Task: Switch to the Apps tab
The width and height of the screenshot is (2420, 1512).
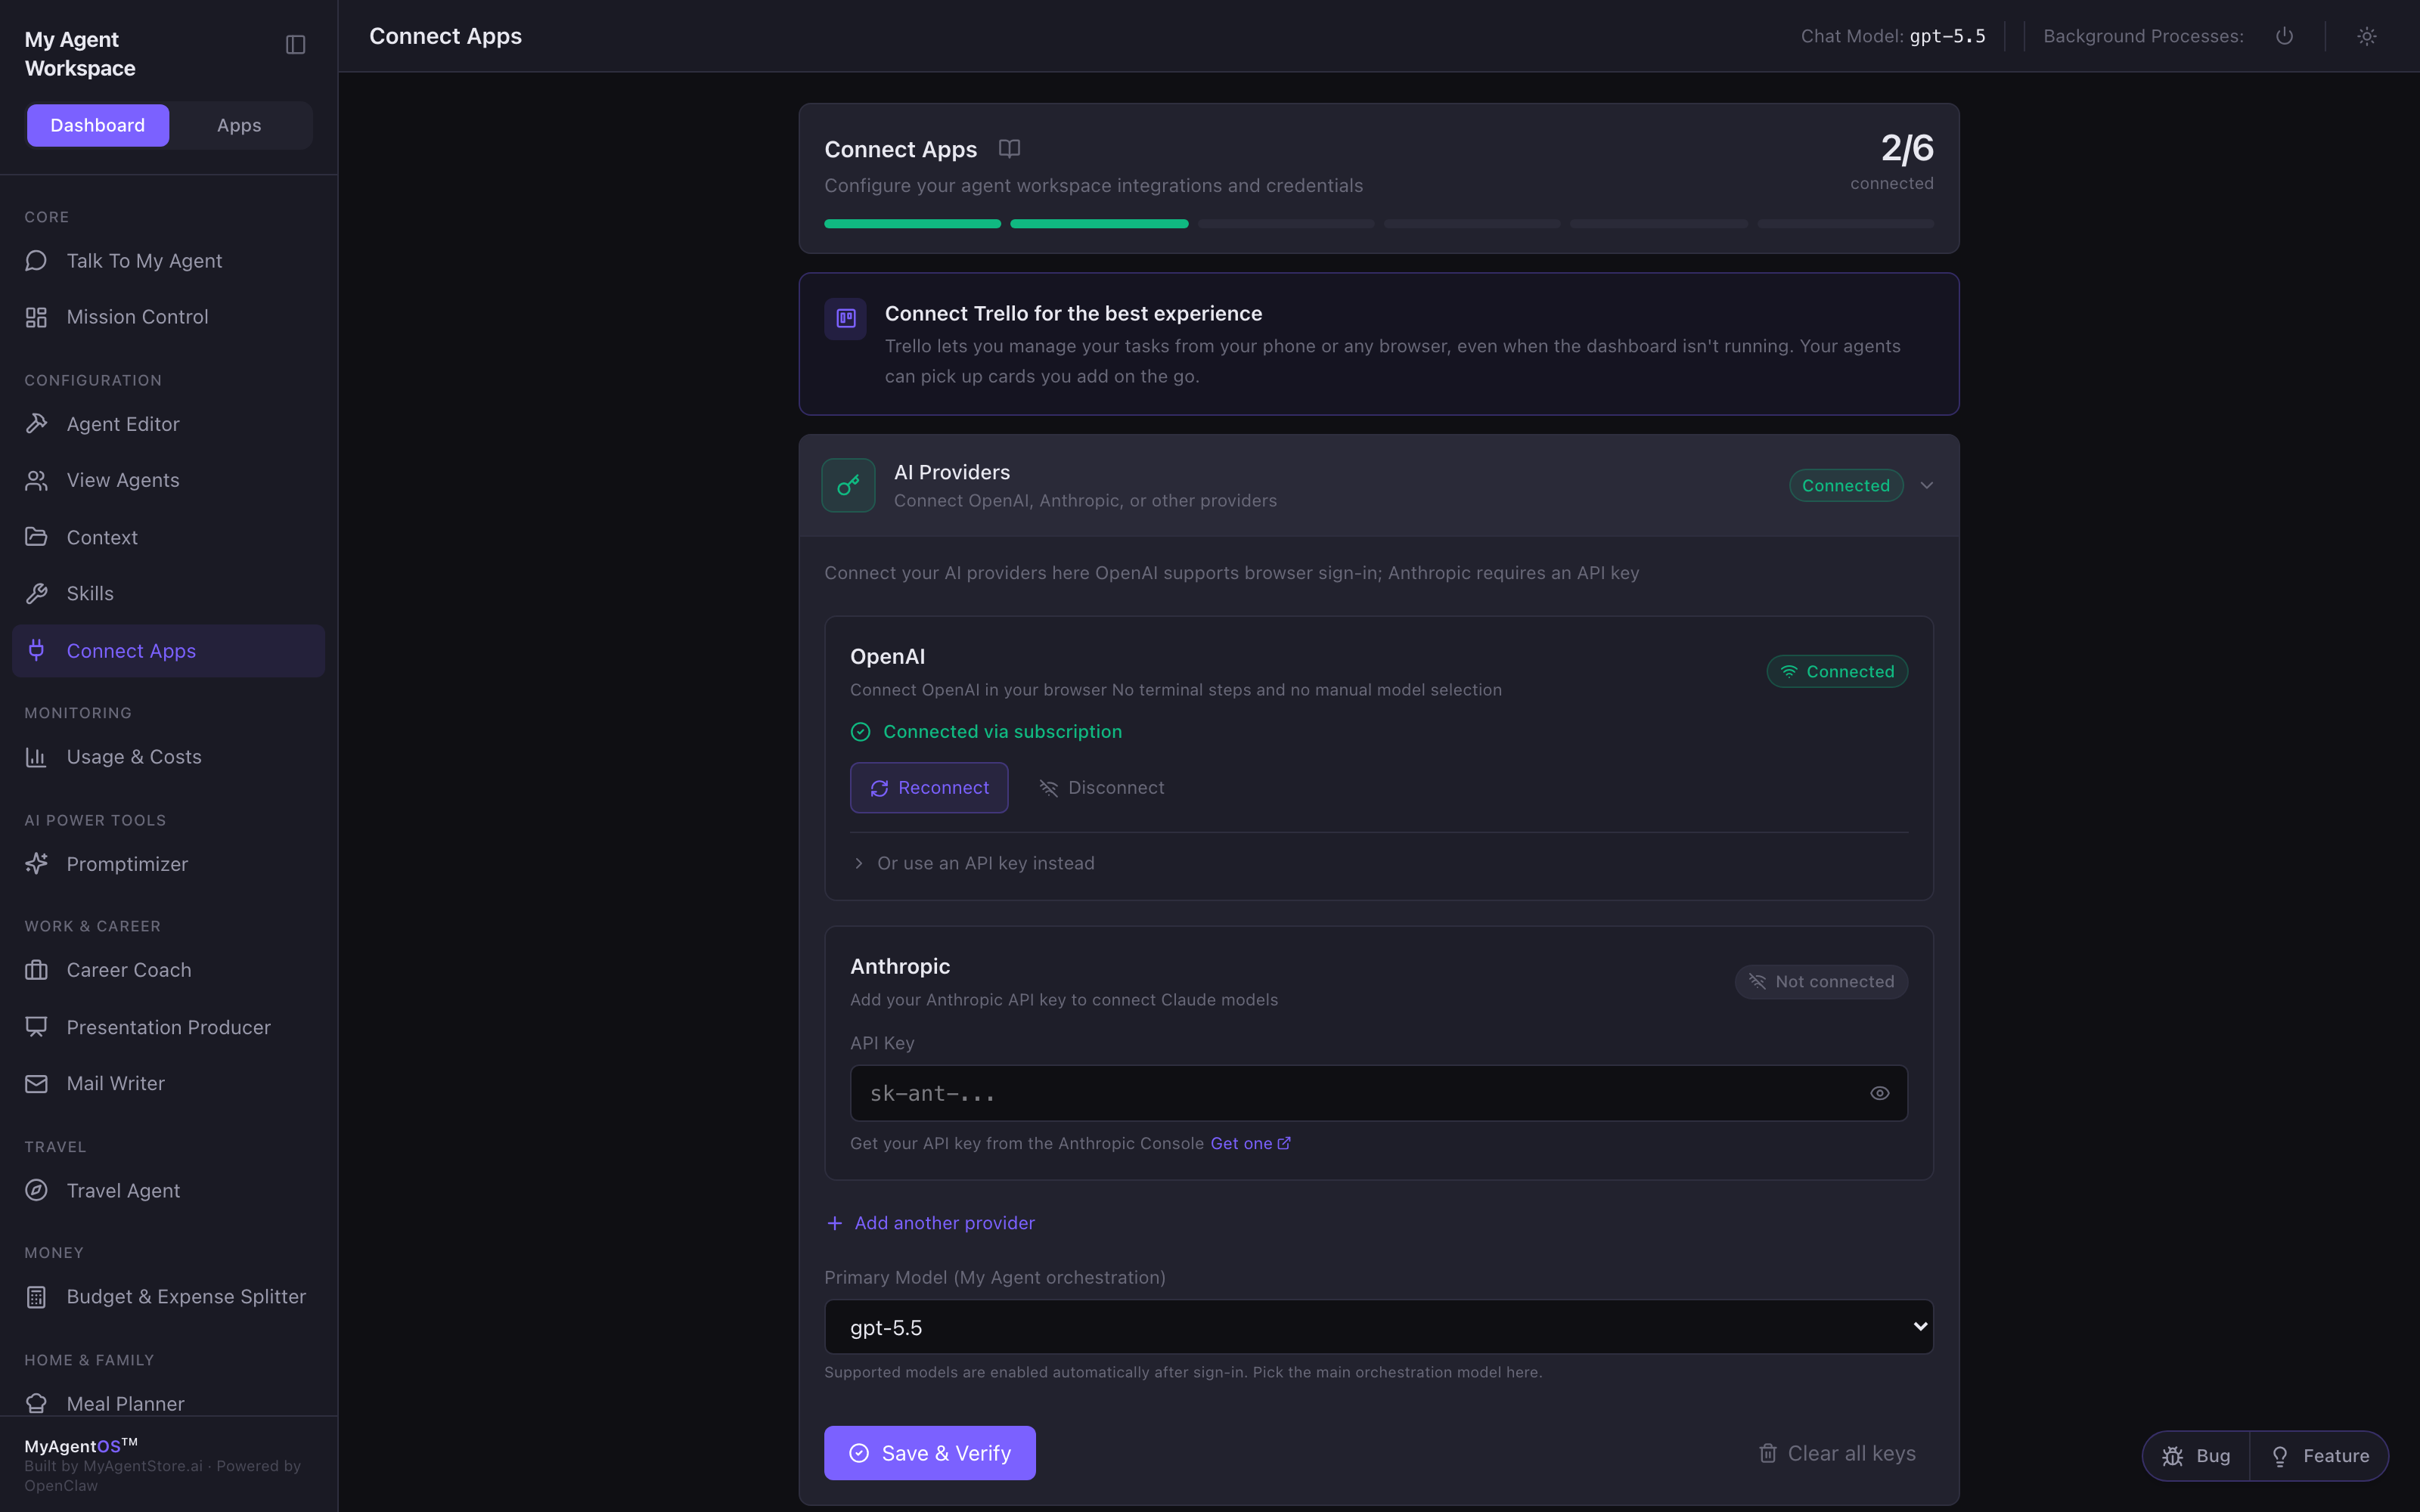Action: pos(239,125)
